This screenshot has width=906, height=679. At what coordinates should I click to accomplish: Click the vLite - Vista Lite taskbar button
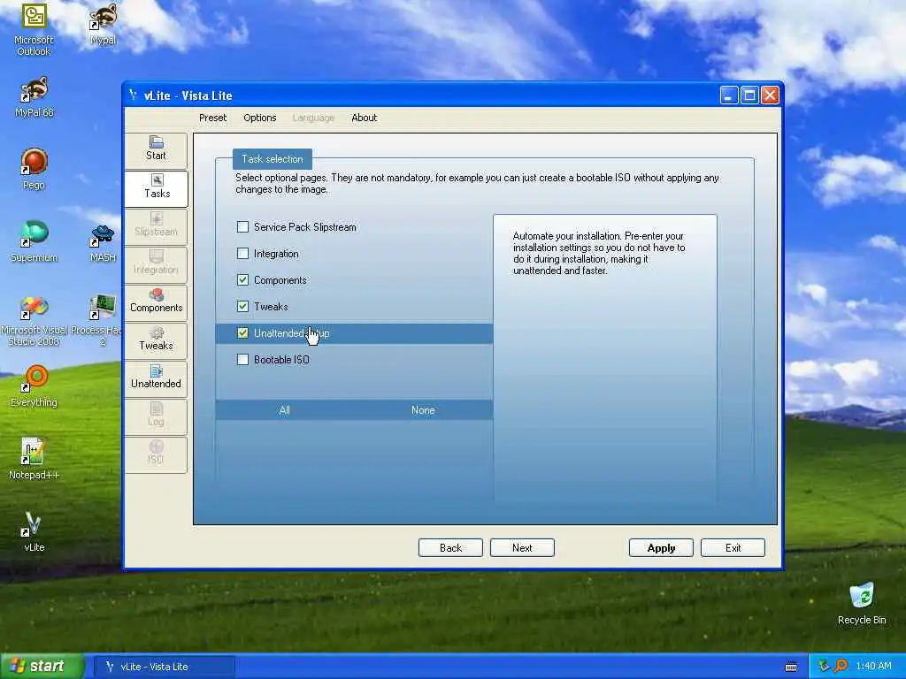tap(164, 667)
